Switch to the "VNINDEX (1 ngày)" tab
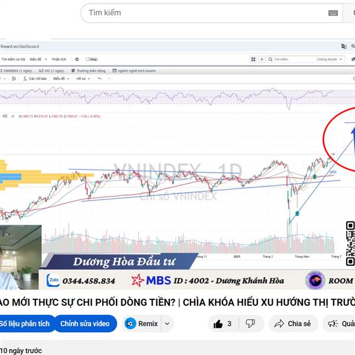The width and height of the screenshot is (355, 355). pyautogui.click(x=17, y=71)
